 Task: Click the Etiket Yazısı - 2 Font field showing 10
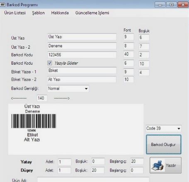click(x=128, y=80)
